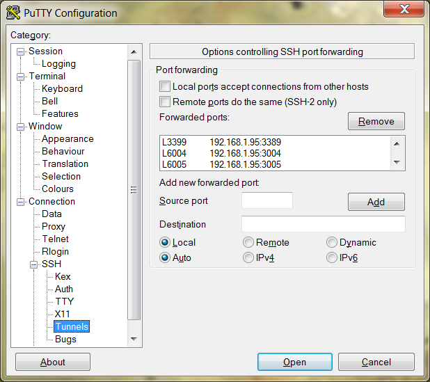The width and height of the screenshot is (430, 382).
Task: Enable Remote ports do the same checkbox
Action: click(x=165, y=102)
